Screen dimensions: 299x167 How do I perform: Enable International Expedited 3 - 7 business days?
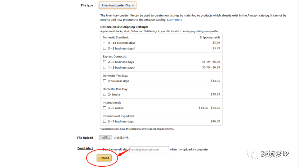pyautogui.click(x=104, y=121)
